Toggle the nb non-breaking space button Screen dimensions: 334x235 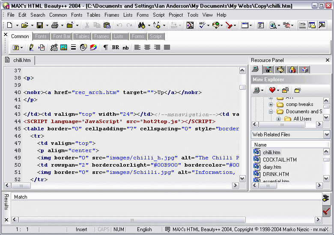125,47
